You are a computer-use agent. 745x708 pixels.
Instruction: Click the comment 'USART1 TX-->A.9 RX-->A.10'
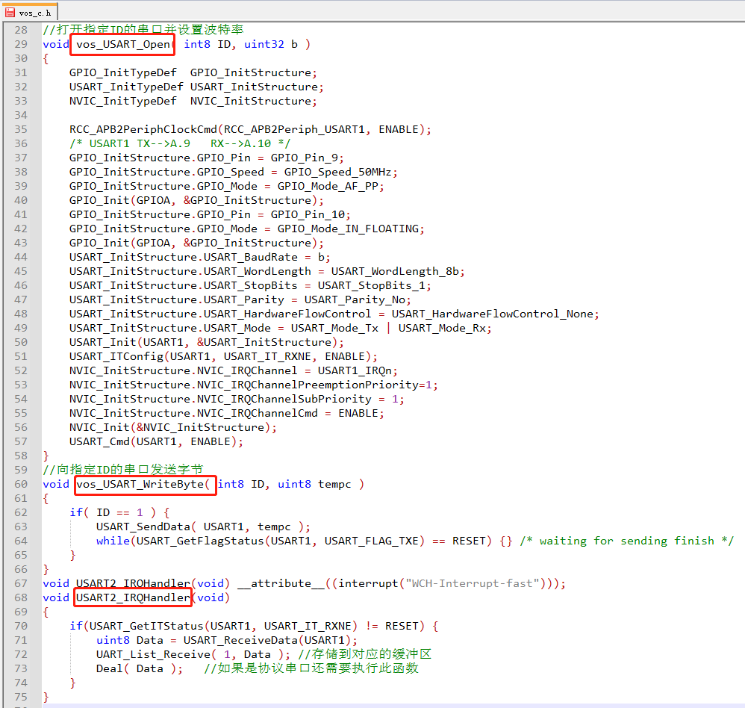[180, 143]
